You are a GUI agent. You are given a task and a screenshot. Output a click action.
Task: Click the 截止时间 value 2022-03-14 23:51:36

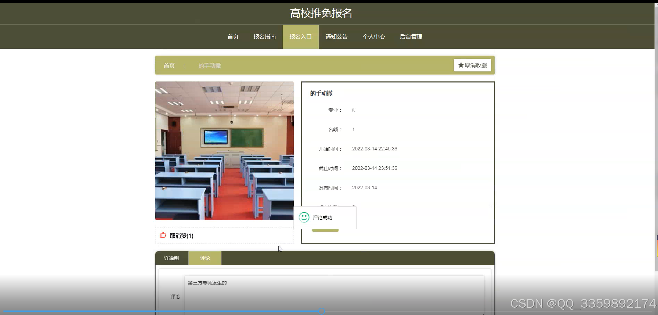375,168
